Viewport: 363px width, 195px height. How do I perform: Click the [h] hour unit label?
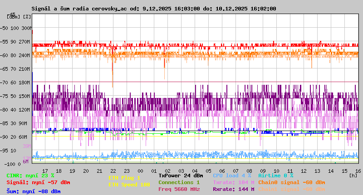[353, 175]
